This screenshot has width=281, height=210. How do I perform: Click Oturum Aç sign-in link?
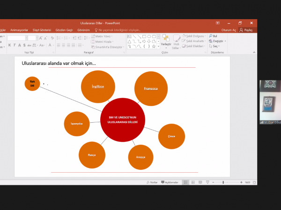coord(229,30)
